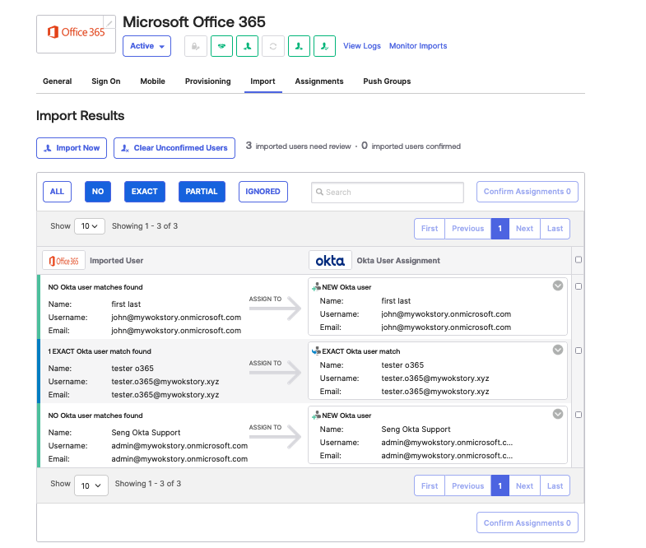Click the assign-to arrow for tester o365
646x548 pixels.
(x=276, y=373)
